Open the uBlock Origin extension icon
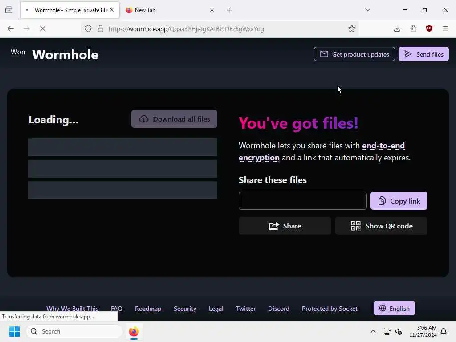This screenshot has width=456, height=342. pos(429,28)
